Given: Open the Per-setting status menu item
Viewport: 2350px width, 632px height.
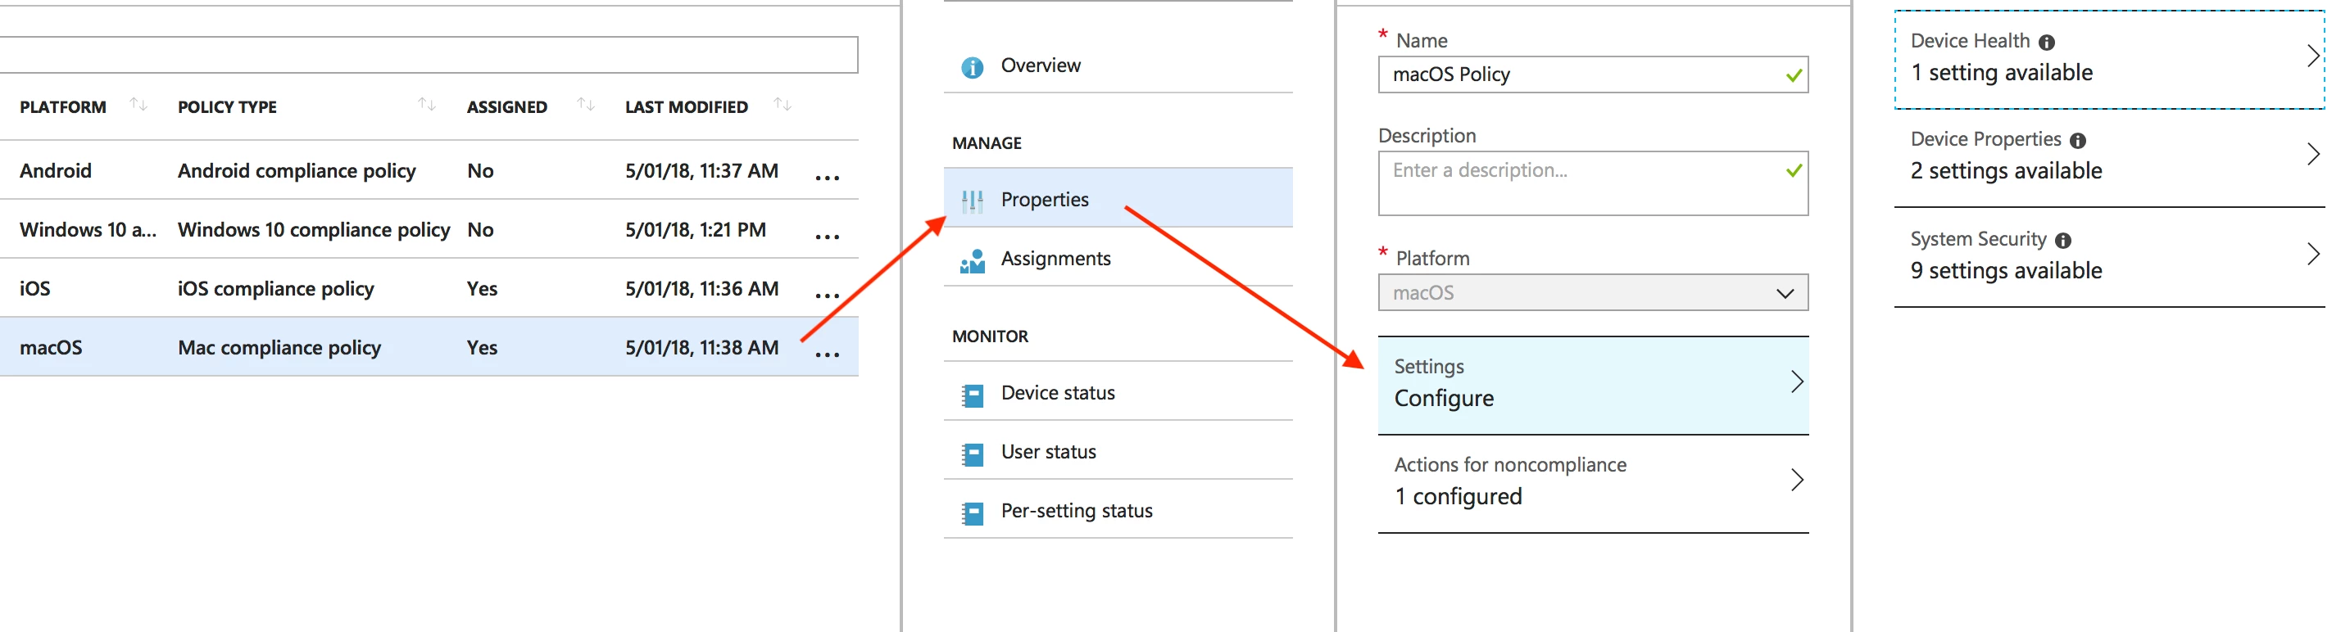Looking at the screenshot, I should (1118, 510).
